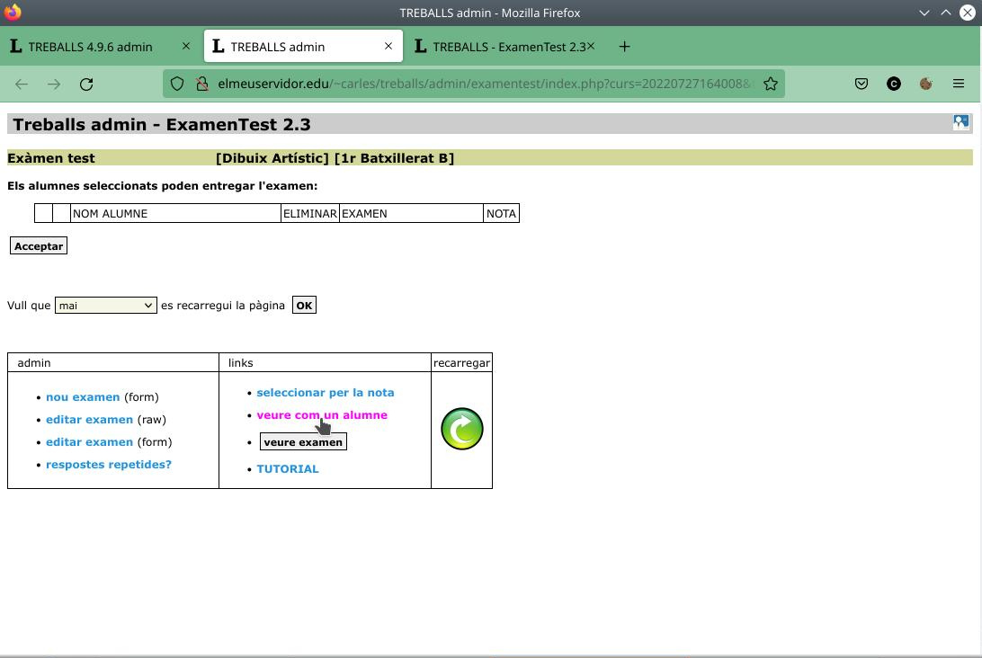Click the address bar URL field

[x=484, y=84]
